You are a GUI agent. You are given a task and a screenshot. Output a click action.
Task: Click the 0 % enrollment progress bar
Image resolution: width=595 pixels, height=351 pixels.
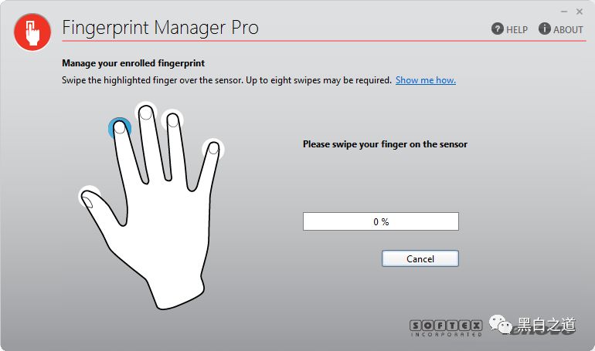pos(381,221)
